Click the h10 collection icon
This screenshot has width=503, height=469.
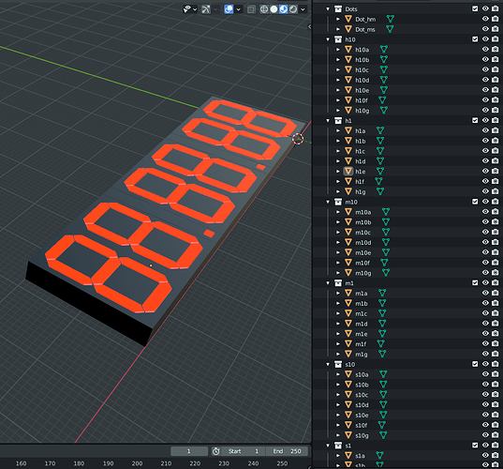tap(338, 39)
